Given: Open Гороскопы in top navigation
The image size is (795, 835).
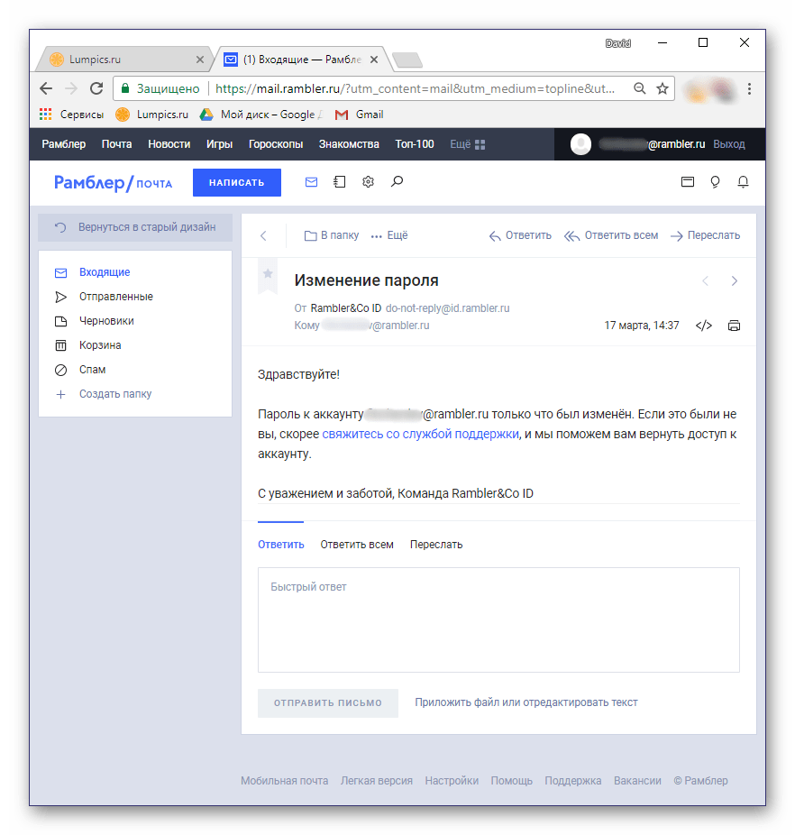Looking at the screenshot, I should 276,144.
